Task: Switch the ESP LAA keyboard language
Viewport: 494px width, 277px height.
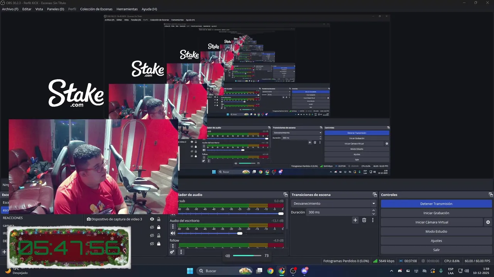Action: click(451, 271)
